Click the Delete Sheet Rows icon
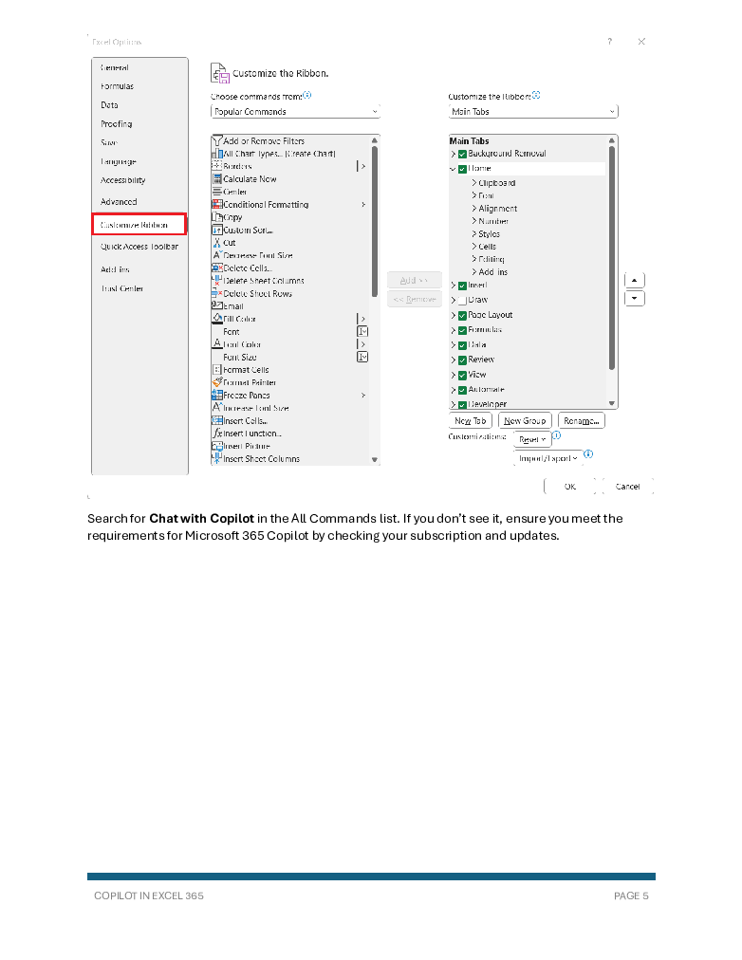Image resolution: width=742 pixels, height=960 pixels. [216, 293]
